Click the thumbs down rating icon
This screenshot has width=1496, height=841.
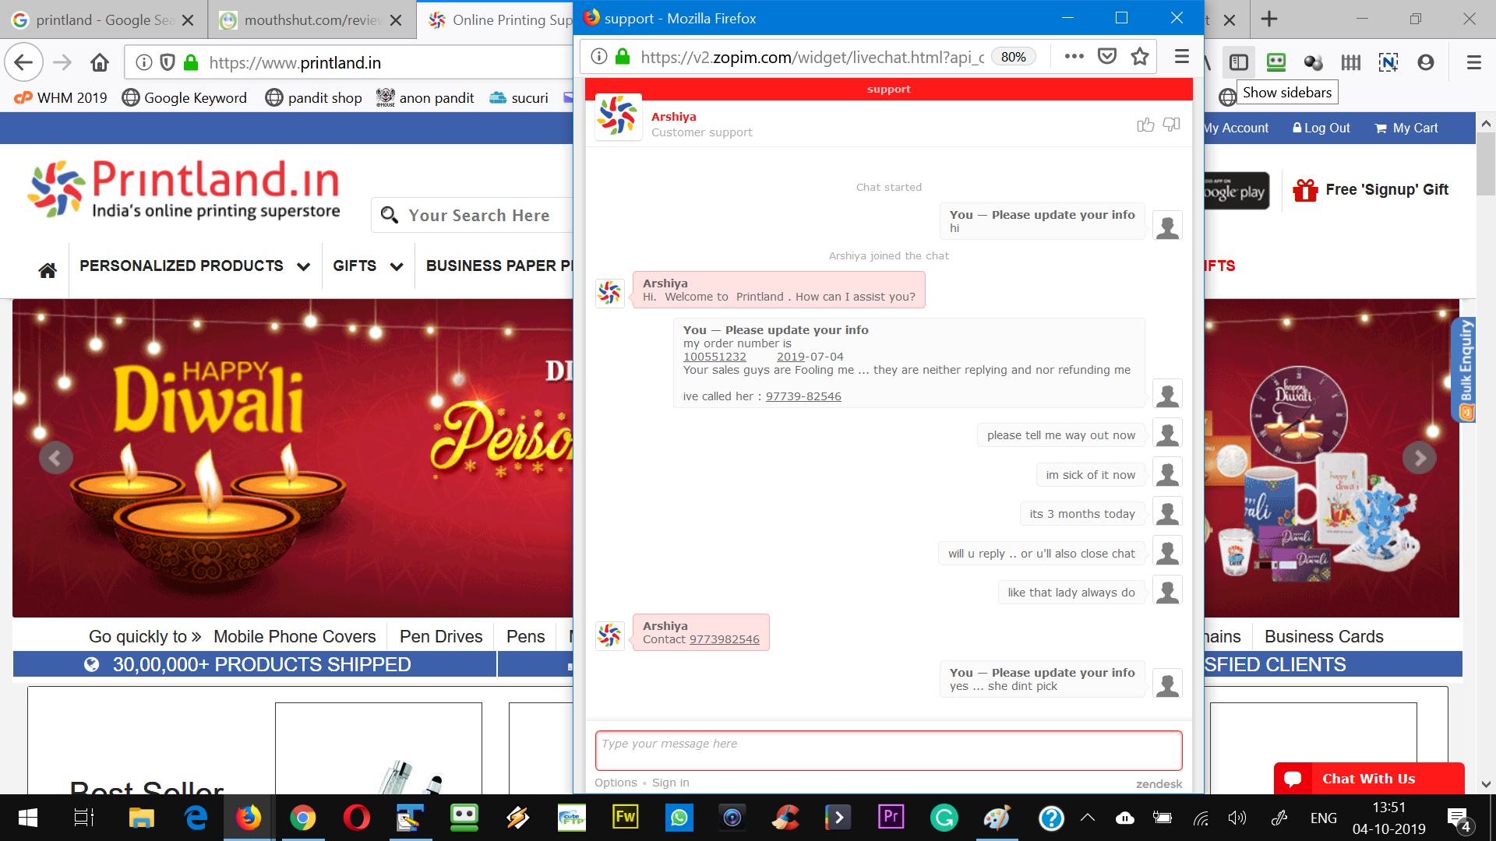(1171, 125)
